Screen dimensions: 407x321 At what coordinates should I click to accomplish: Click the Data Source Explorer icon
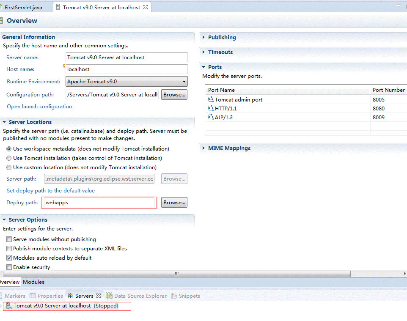coord(109,296)
